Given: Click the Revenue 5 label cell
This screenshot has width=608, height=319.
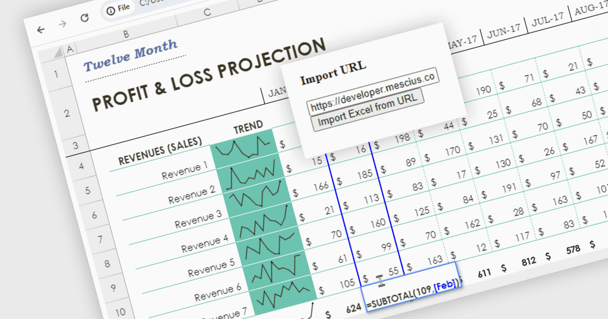Looking at the screenshot, I should click(x=211, y=268).
